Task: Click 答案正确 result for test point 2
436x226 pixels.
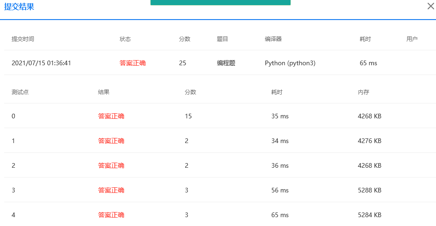Action: pyautogui.click(x=111, y=166)
